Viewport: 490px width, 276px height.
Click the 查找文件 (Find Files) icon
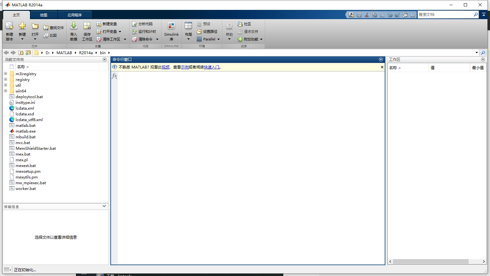click(x=54, y=27)
